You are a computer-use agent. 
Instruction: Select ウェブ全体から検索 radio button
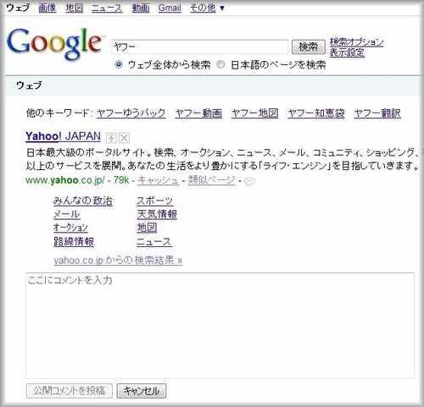[119, 65]
